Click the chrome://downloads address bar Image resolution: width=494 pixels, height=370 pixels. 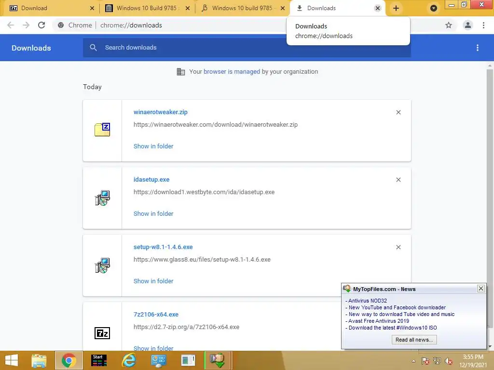131,25
